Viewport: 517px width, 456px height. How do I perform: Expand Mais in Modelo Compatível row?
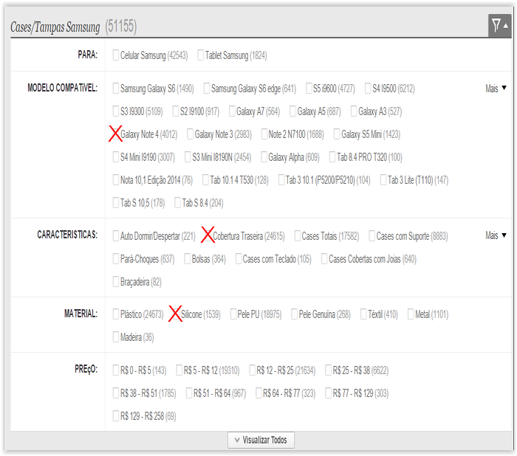(x=496, y=89)
